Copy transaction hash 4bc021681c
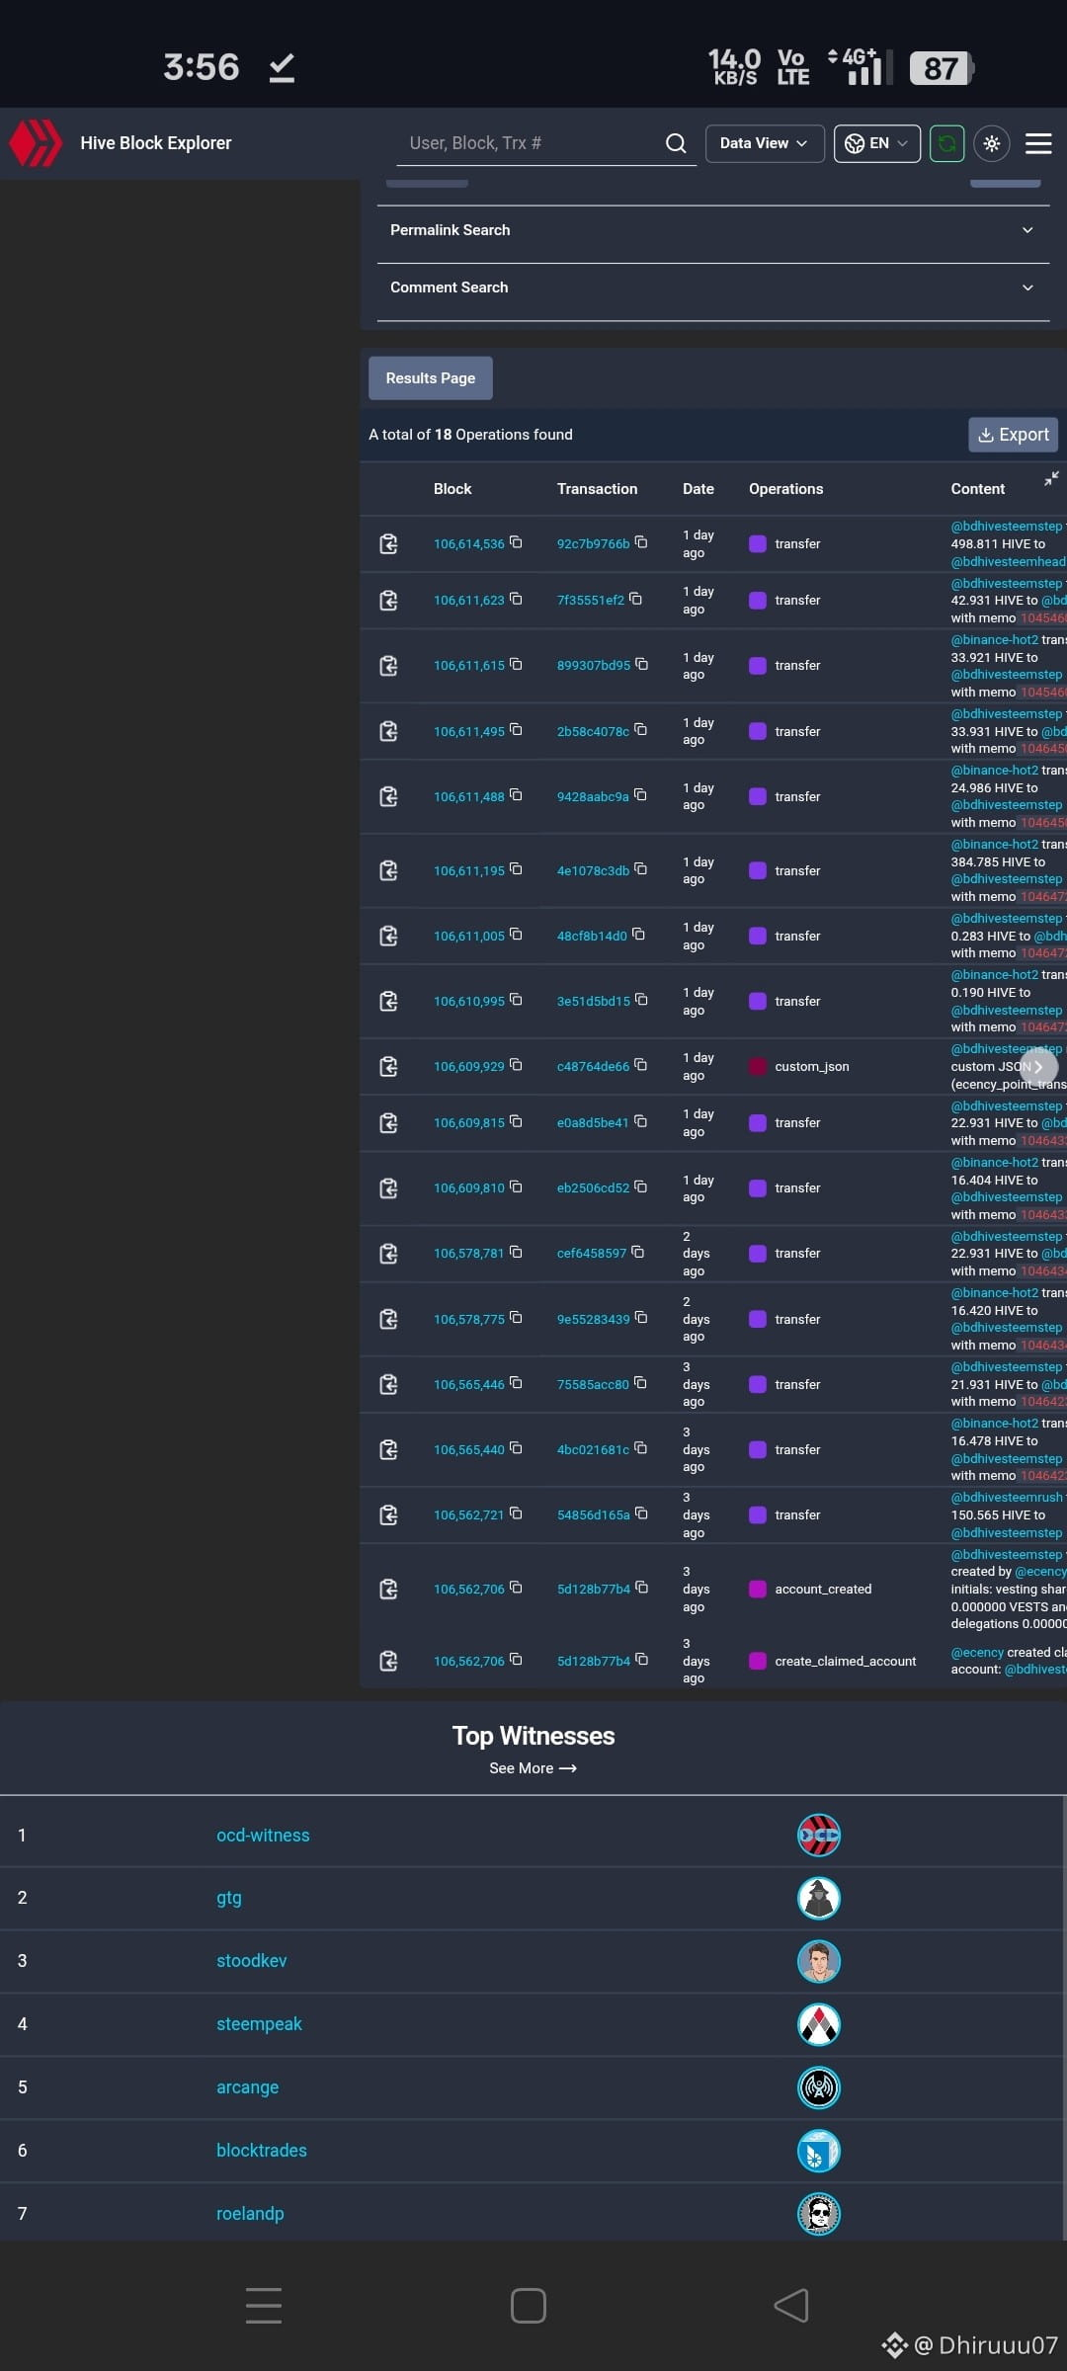Image resolution: width=1067 pixels, height=2371 pixels. pyautogui.click(x=641, y=1448)
